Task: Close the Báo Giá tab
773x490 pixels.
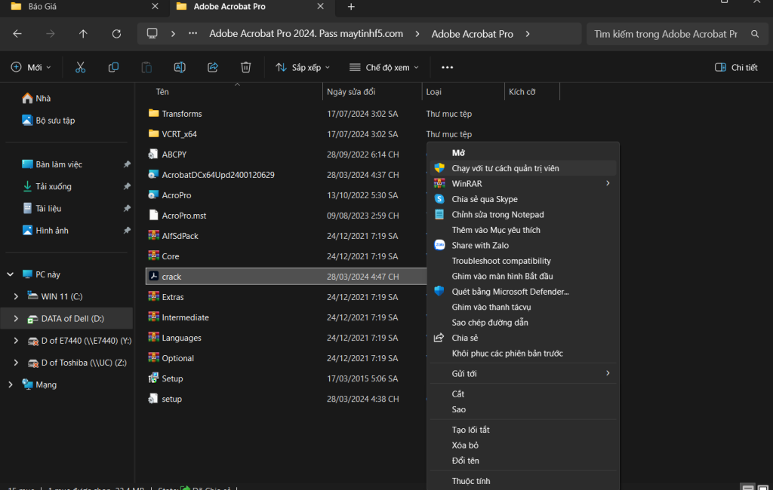Action: click(x=155, y=6)
